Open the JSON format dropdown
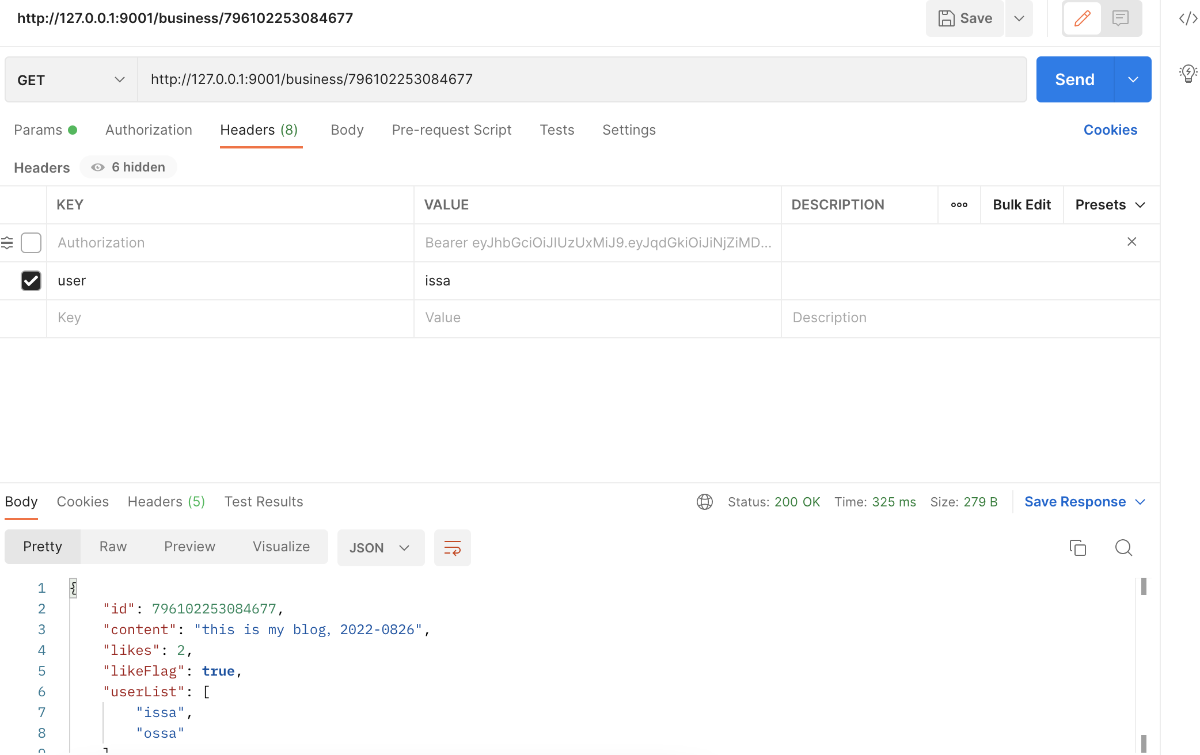1200x755 pixels. pyautogui.click(x=381, y=548)
